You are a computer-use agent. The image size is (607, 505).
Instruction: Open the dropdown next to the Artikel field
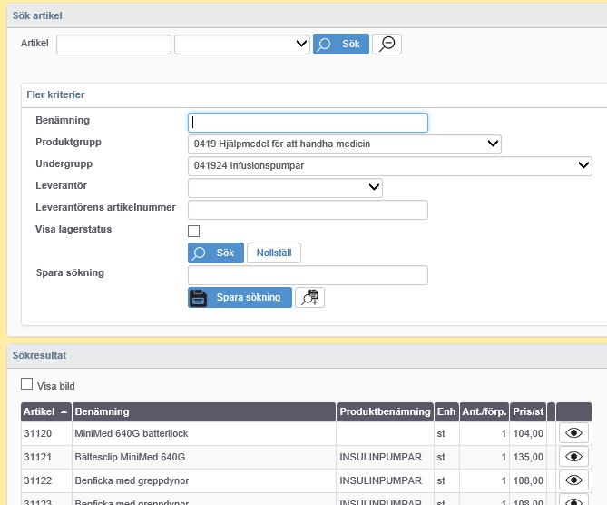point(242,44)
